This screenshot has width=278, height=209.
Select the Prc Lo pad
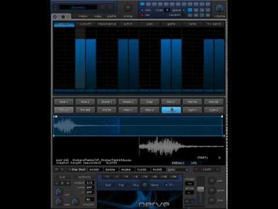(x=64, y=110)
